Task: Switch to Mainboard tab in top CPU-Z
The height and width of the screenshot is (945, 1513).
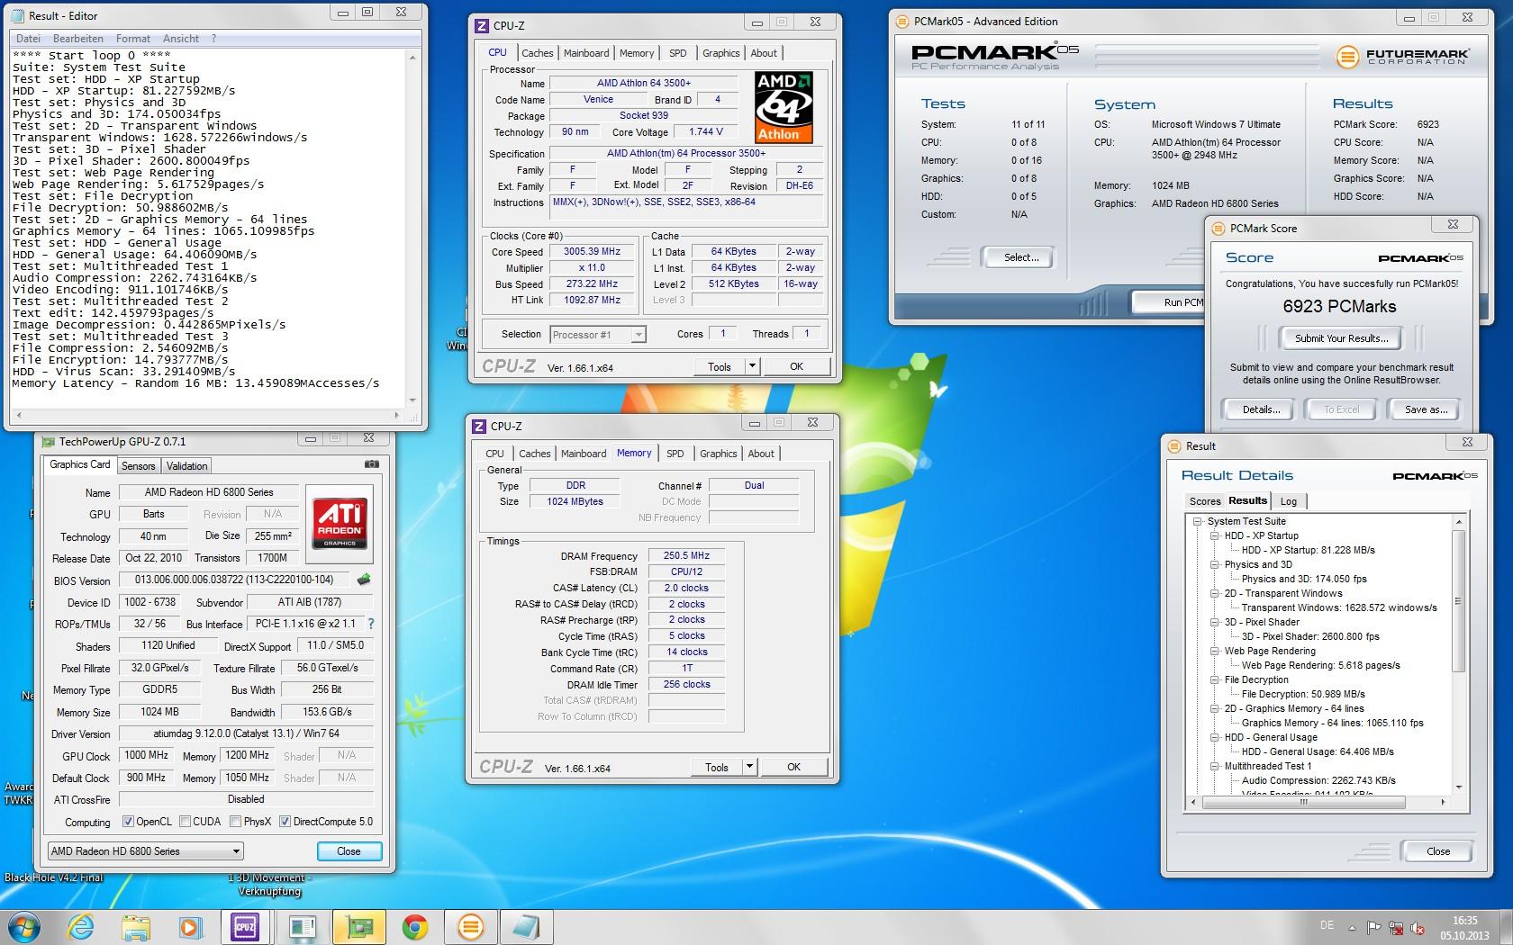Action: 586,53
